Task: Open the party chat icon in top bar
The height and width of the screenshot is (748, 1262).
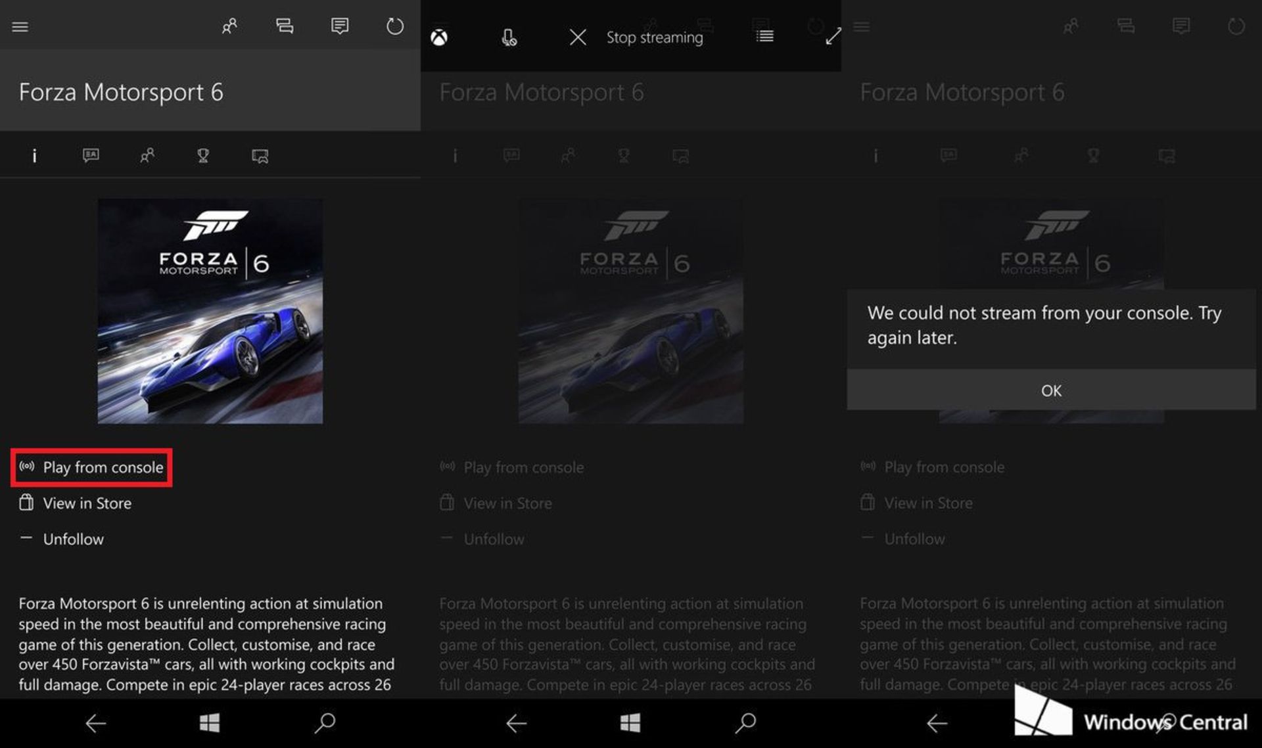Action: click(x=285, y=26)
